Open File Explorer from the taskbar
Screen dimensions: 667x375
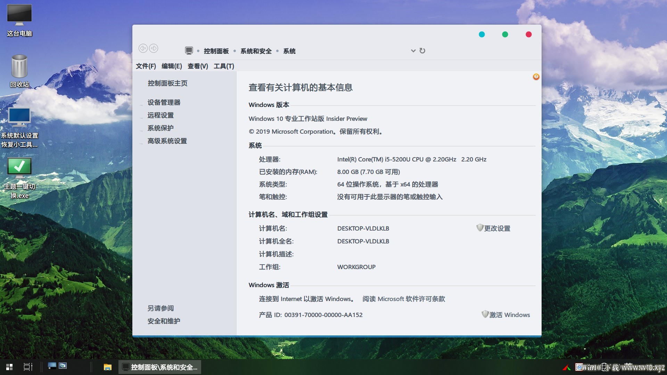(108, 367)
